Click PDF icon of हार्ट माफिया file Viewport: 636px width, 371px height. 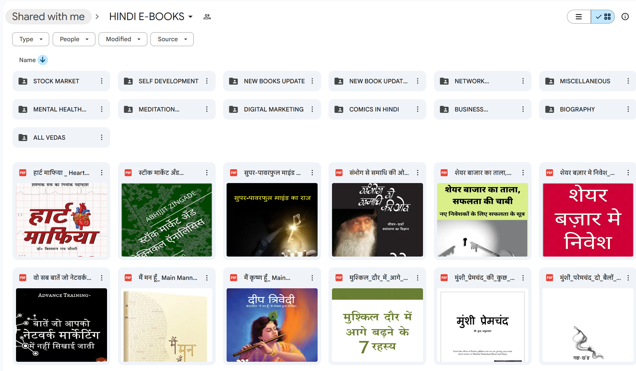[x=23, y=173]
